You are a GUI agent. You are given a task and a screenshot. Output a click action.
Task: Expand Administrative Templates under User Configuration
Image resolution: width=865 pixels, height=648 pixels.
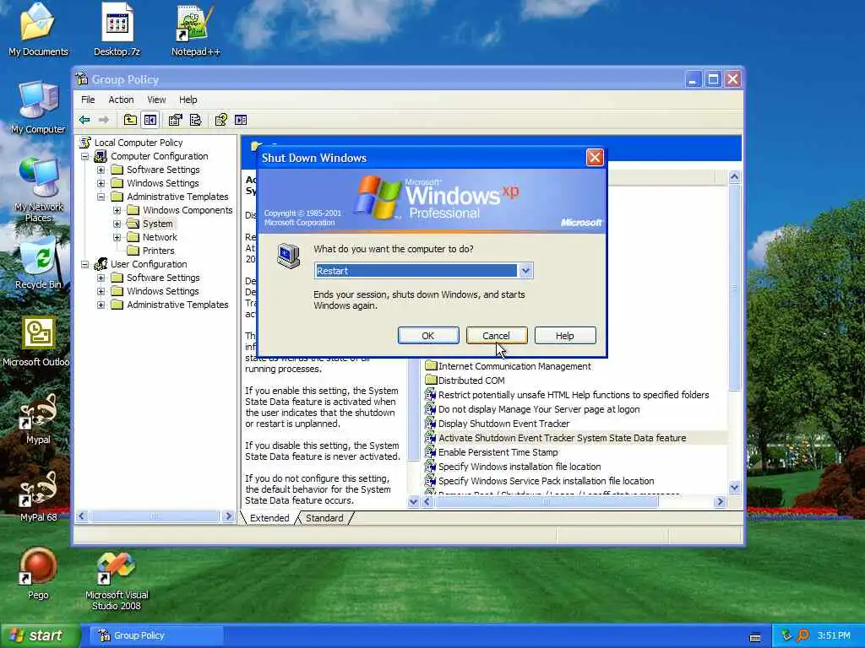point(101,305)
